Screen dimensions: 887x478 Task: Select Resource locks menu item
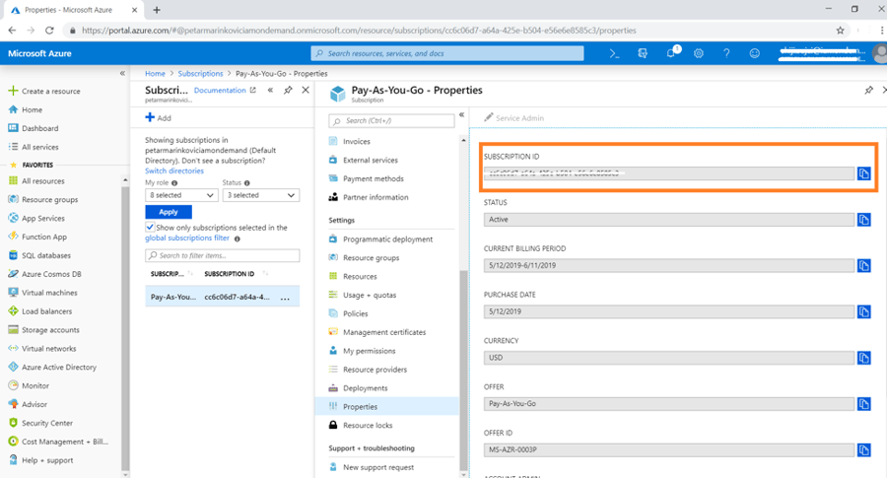click(x=367, y=425)
